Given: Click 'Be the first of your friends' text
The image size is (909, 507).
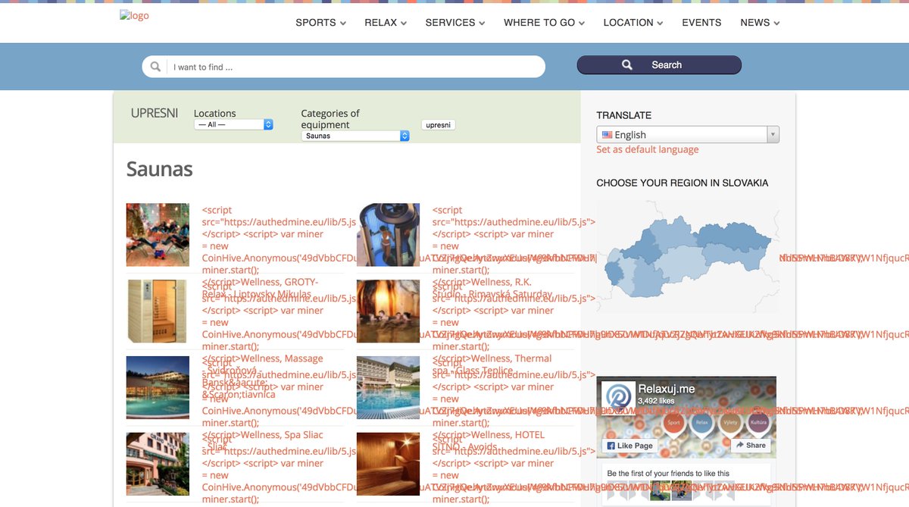Looking at the screenshot, I should (x=668, y=474).
